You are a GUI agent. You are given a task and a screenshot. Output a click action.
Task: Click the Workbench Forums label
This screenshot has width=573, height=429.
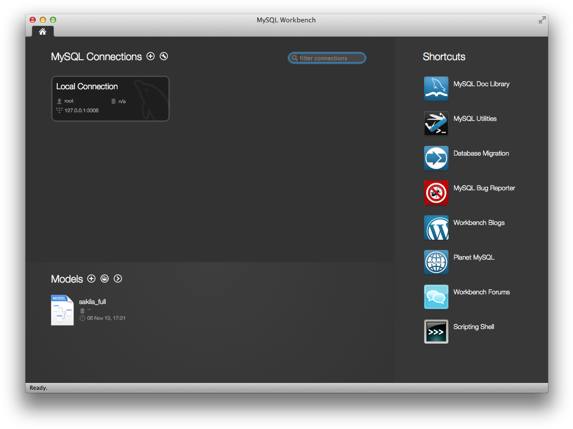[x=481, y=292]
